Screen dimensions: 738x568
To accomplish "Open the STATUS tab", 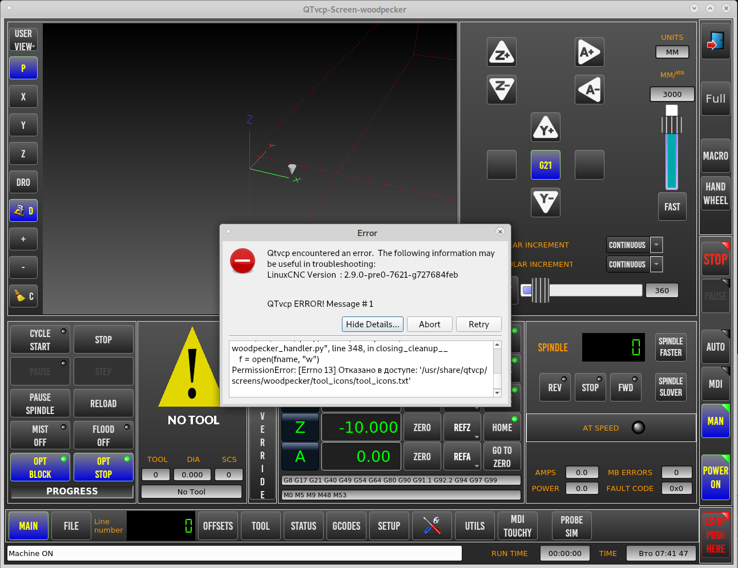I will pyautogui.click(x=304, y=526).
